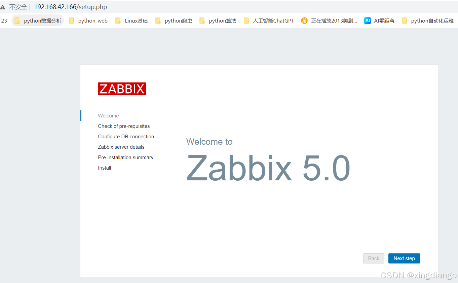The height and width of the screenshot is (283, 458).
Task: Click the Zabbix 5.0 title text
Action: pyautogui.click(x=268, y=168)
